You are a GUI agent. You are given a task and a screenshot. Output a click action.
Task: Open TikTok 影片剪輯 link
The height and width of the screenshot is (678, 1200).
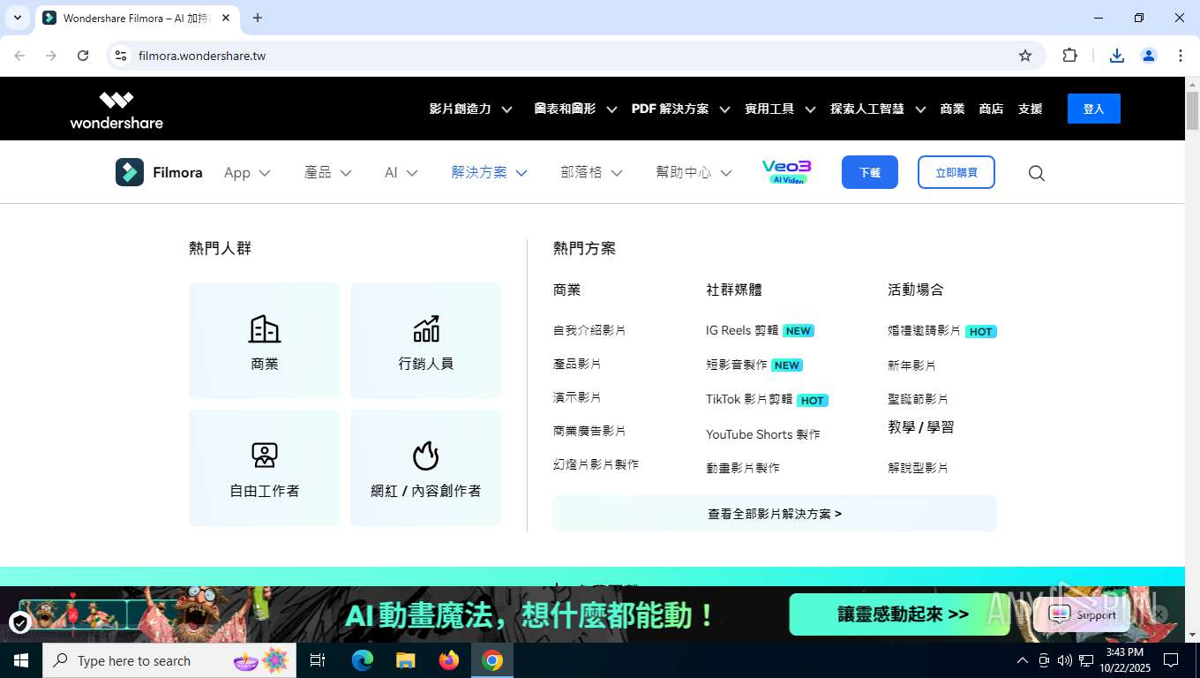(749, 399)
